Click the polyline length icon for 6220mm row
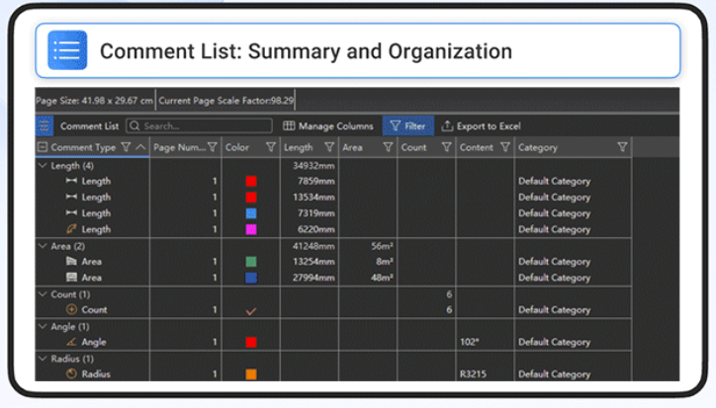 (71, 228)
